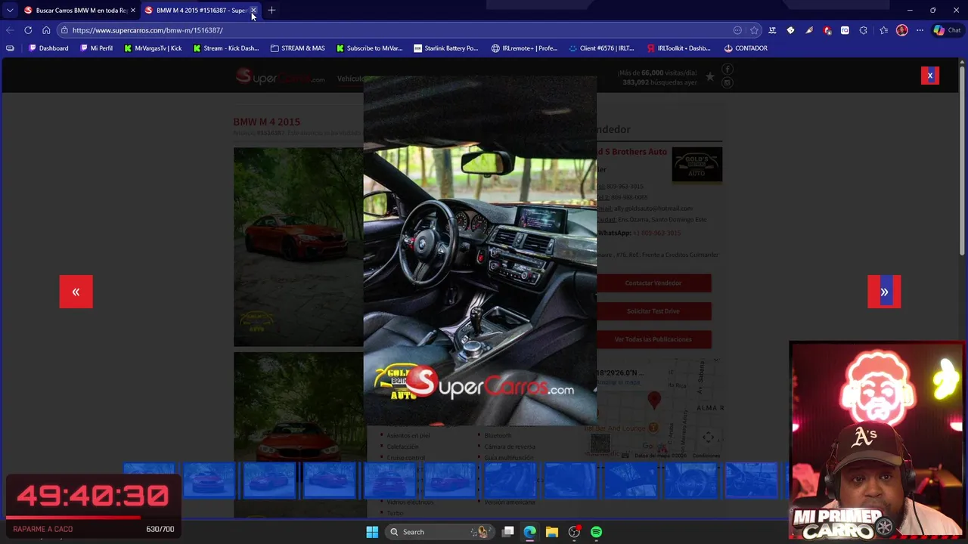Viewport: 968px width, 544px height.
Task: Open the browser profile avatar
Action: pos(901,30)
